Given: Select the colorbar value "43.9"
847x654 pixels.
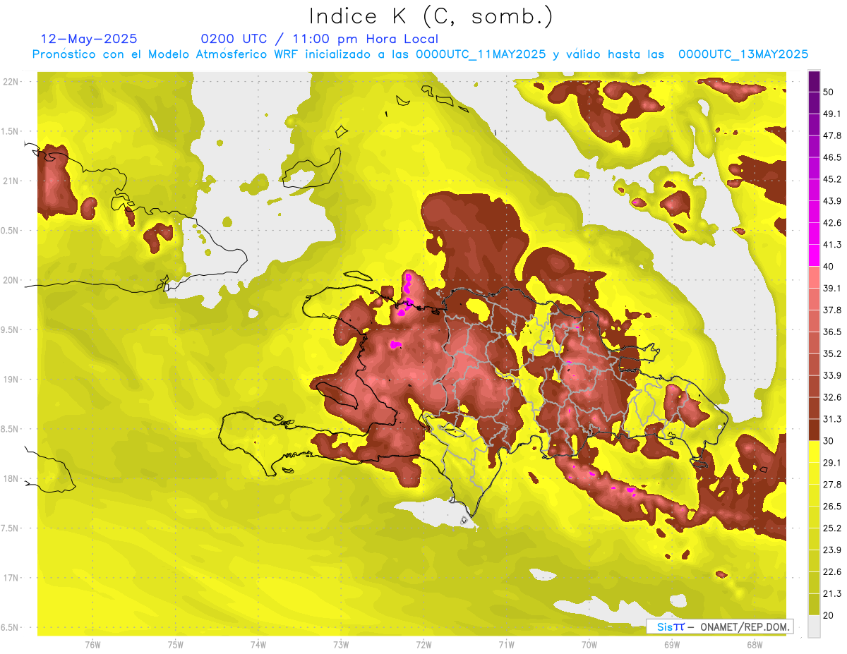Looking at the screenshot, I should [832, 201].
